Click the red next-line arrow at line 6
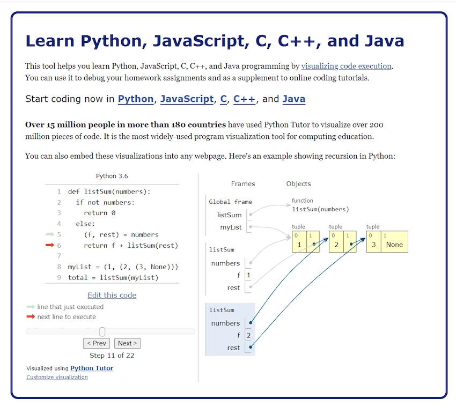 [50, 245]
